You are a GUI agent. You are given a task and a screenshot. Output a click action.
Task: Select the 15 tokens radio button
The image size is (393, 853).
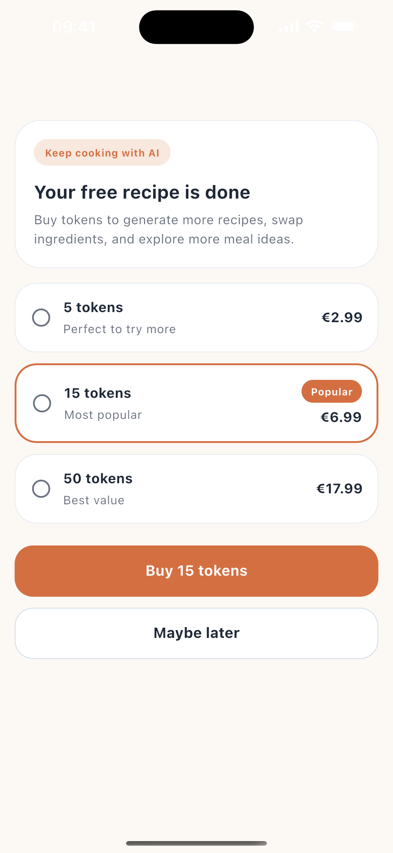[42, 403]
